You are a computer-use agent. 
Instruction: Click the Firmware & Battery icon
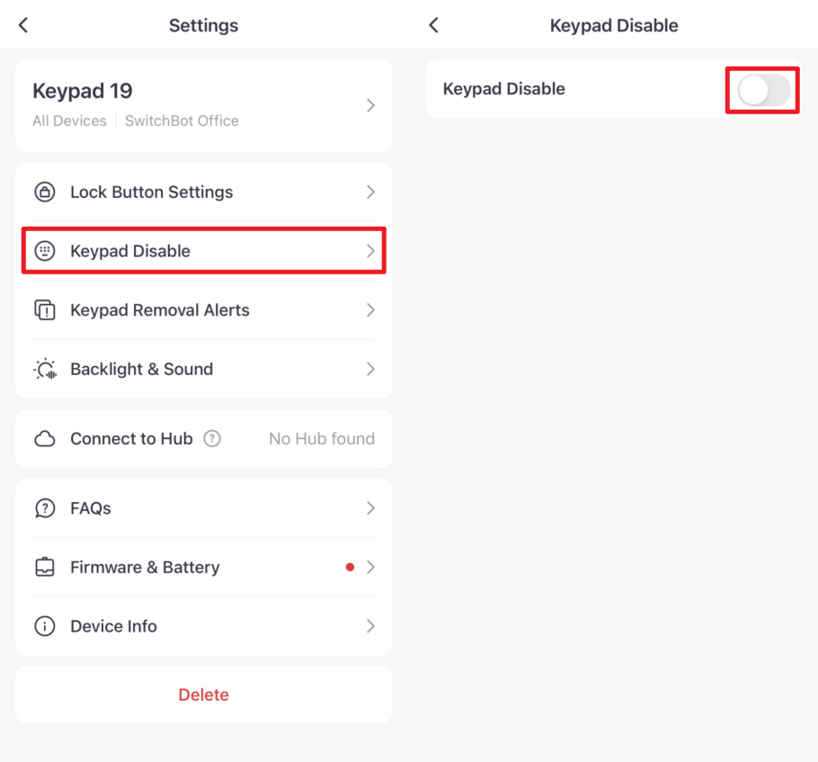point(45,567)
